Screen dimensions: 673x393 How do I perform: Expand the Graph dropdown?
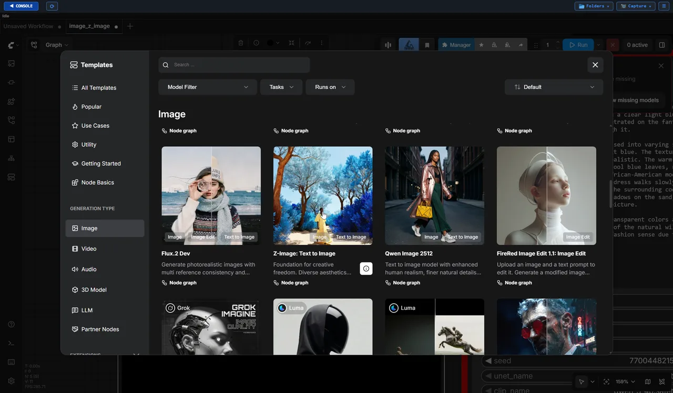(x=57, y=45)
